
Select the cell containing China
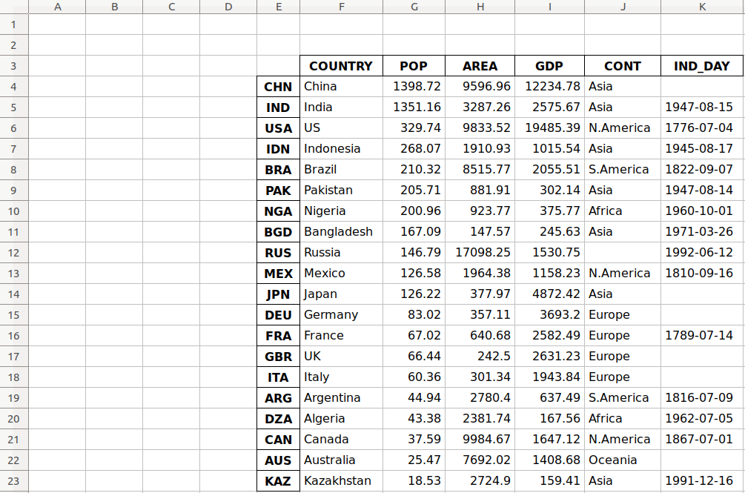(341, 86)
